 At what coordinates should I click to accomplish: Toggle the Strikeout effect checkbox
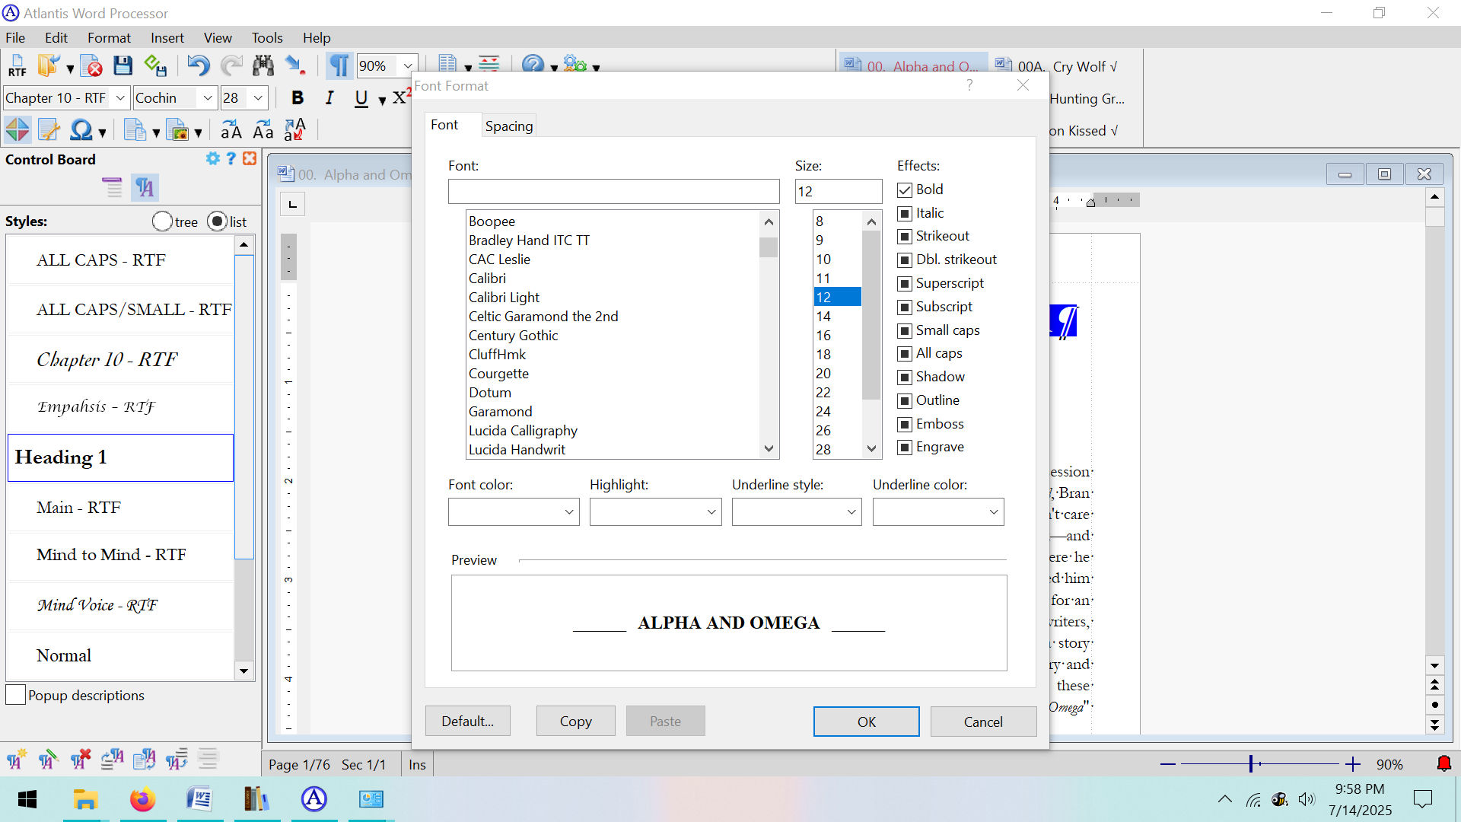point(905,237)
